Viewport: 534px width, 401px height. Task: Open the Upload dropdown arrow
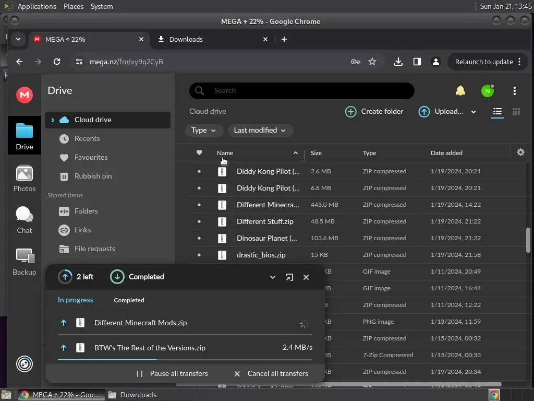473,112
